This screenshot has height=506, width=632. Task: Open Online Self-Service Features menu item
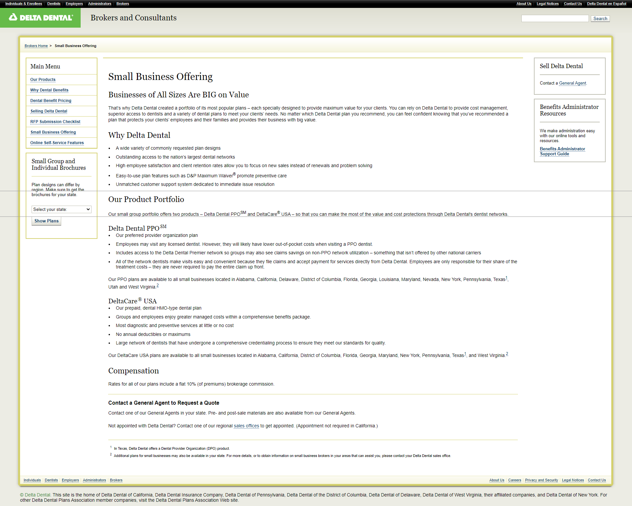pyautogui.click(x=57, y=143)
